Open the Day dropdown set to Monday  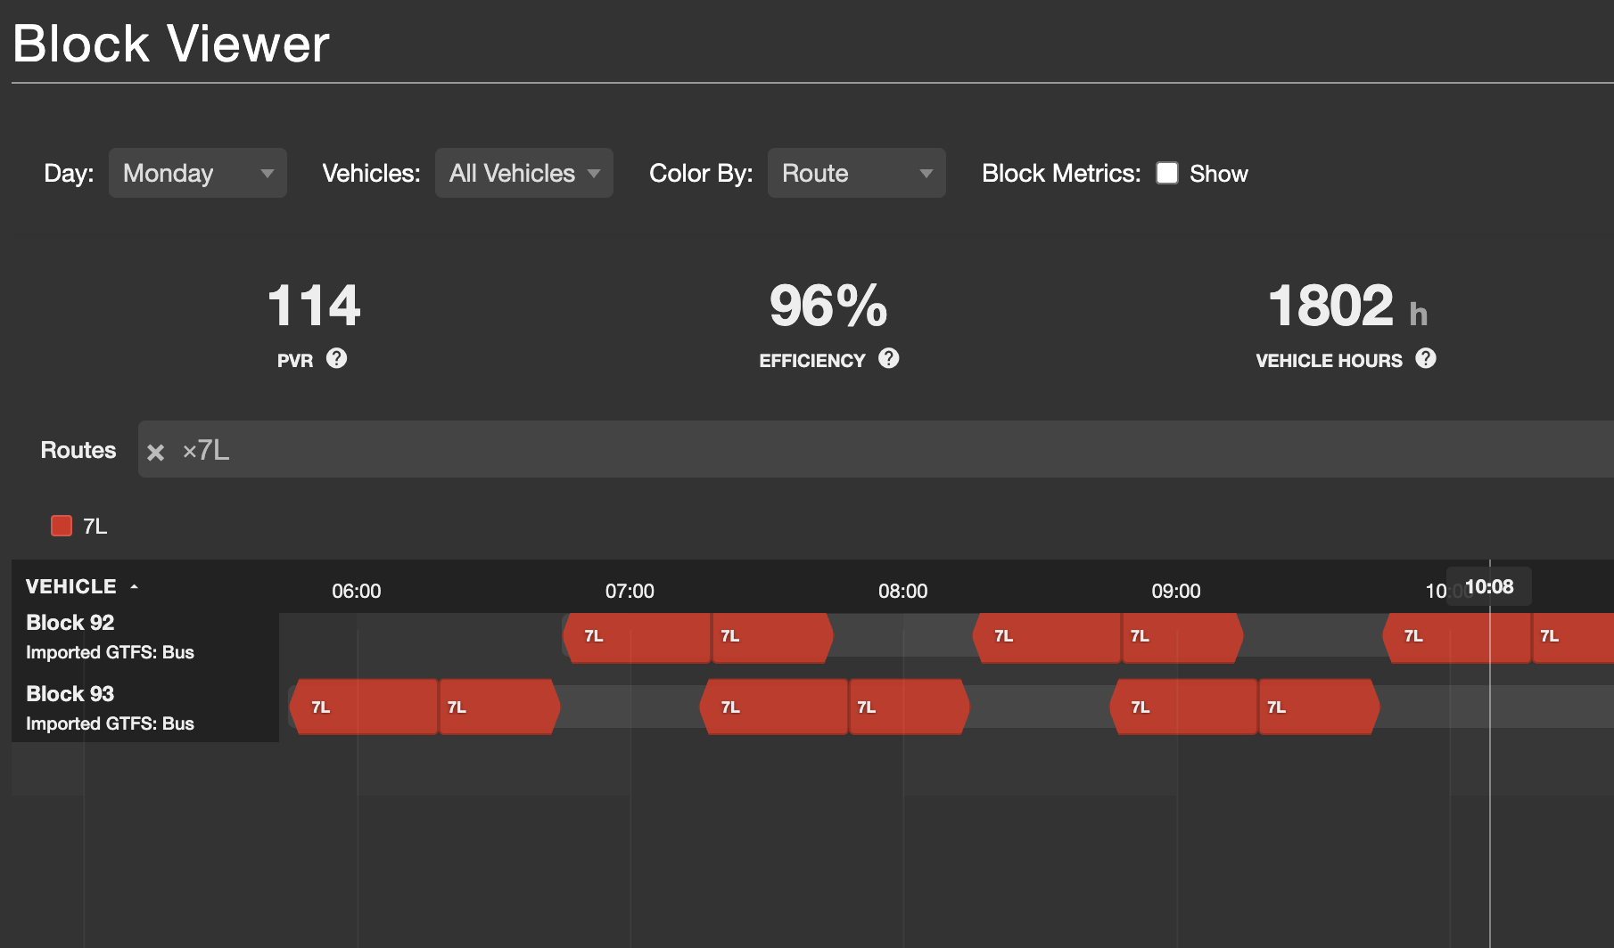click(x=197, y=173)
